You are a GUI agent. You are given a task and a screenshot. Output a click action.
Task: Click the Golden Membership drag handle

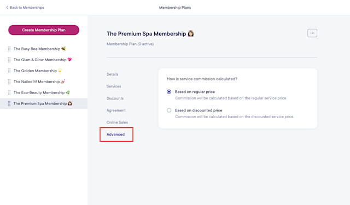tap(9, 71)
